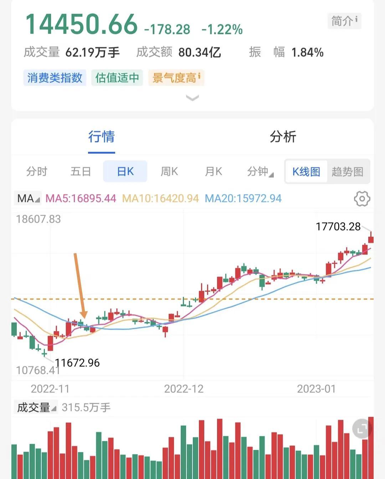Select the 分时 chart period
Screen dimensions: 385x479
click(37, 172)
